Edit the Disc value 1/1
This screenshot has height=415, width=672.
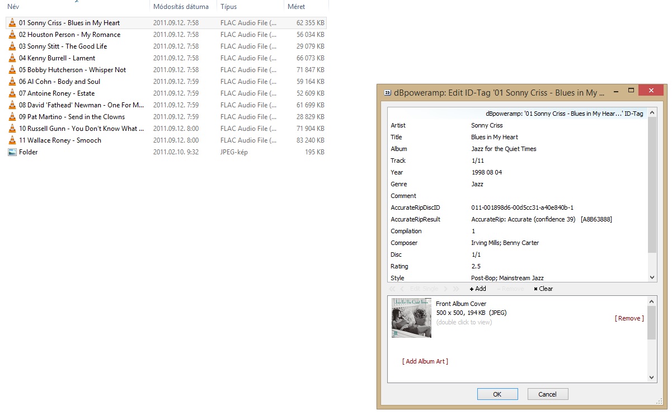pyautogui.click(x=476, y=254)
